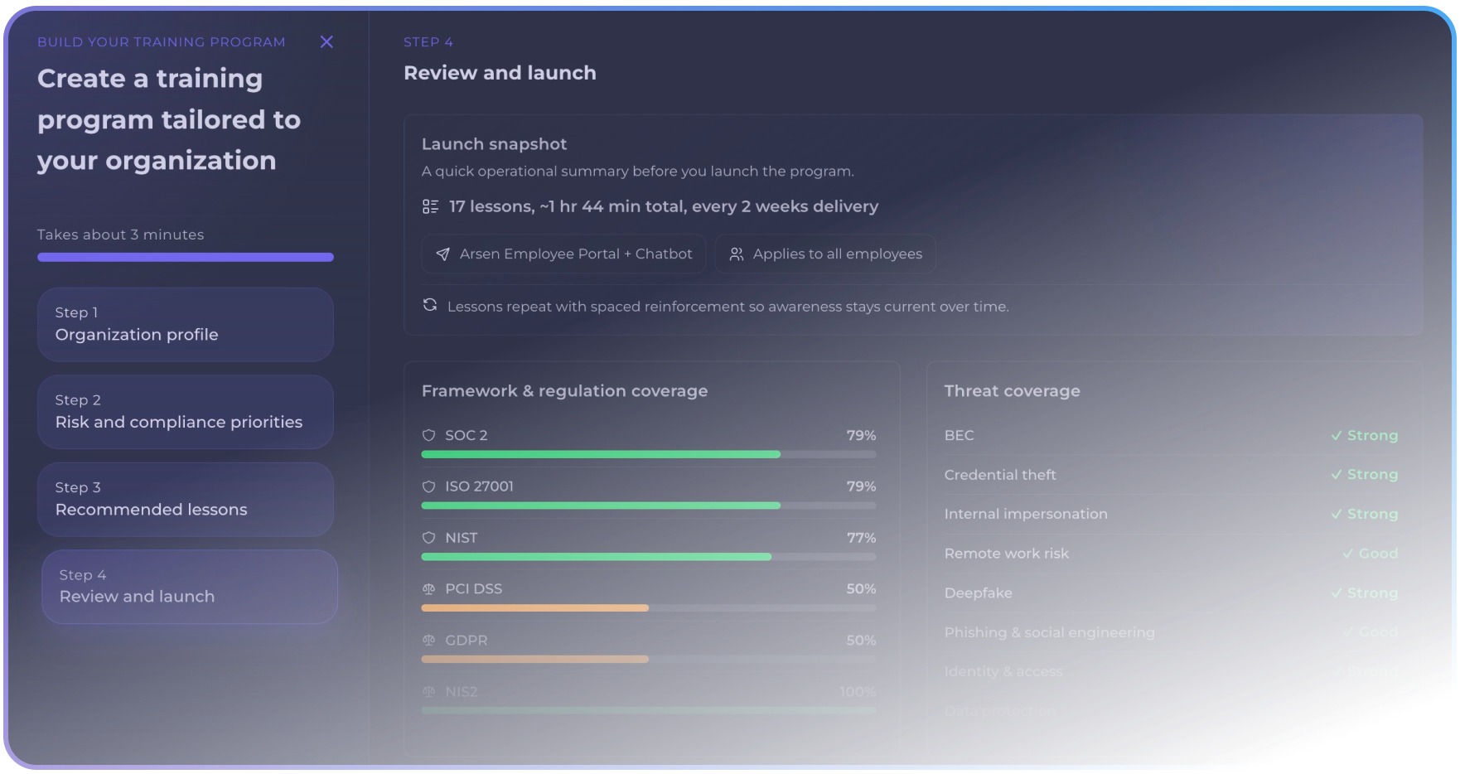1460x774 pixels.
Task: Click the 17 lessons summary line
Action: 664,206
